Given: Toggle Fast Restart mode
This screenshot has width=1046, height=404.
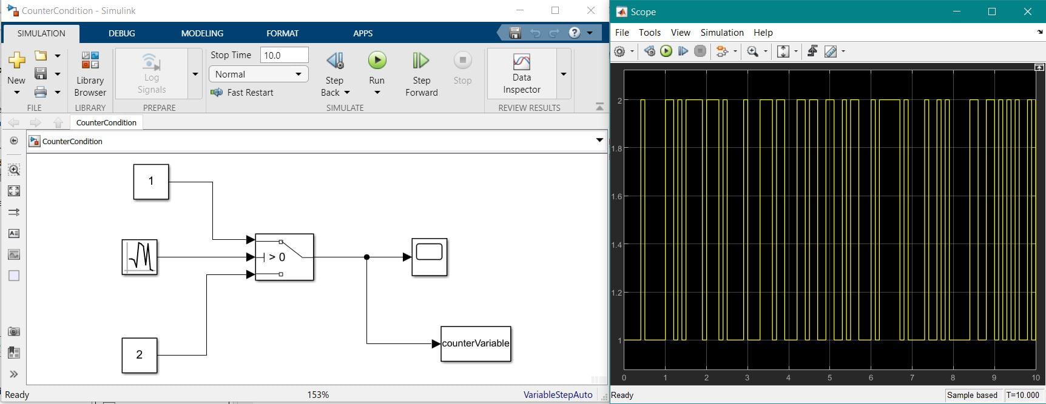Looking at the screenshot, I should [x=242, y=93].
